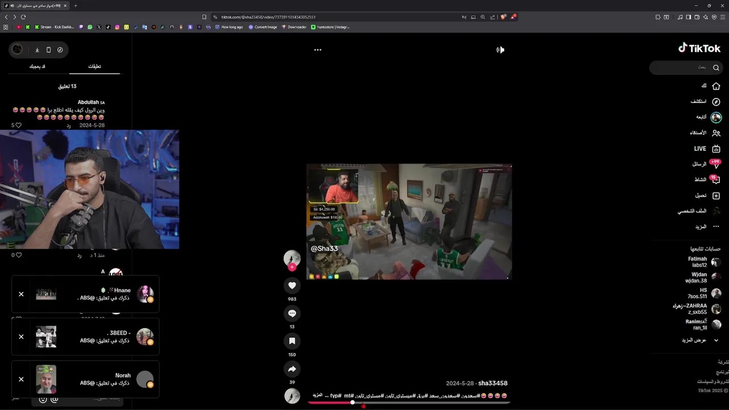Click the phone icon in floating pill
This screenshot has width=729, height=410.
pyautogui.click(x=48, y=50)
